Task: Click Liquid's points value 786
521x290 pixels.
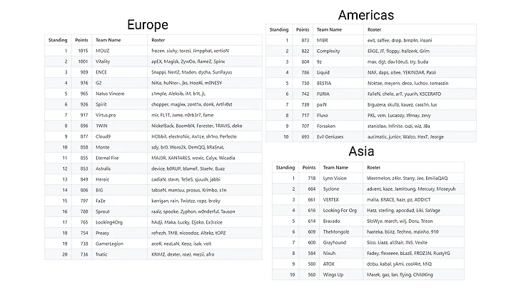Action: click(x=305, y=72)
